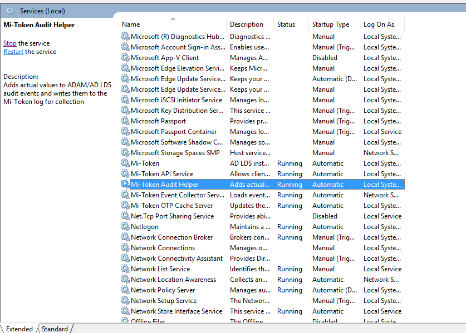Image resolution: width=466 pixels, height=333 pixels.
Task: Select the Mi-Token service name
Action: [x=145, y=163]
